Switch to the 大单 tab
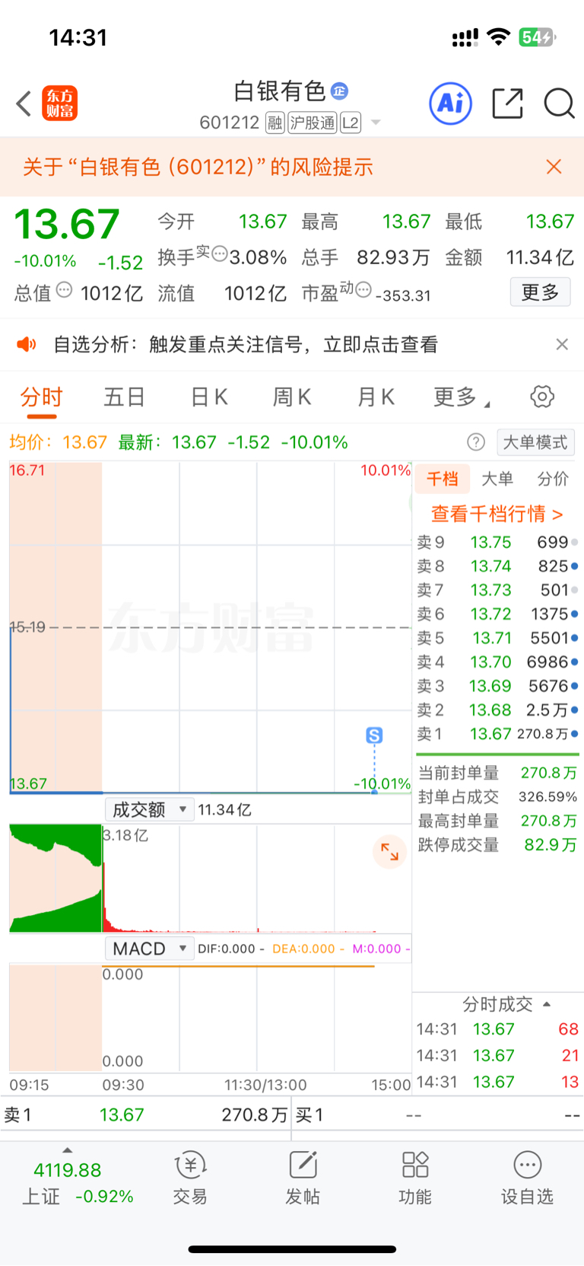The image size is (584, 1266). click(x=497, y=479)
